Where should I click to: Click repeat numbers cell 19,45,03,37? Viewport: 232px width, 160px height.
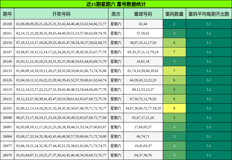(x=143, y=146)
